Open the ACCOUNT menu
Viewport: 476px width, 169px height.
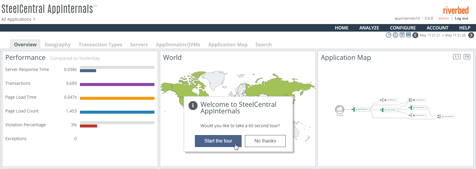tap(437, 28)
